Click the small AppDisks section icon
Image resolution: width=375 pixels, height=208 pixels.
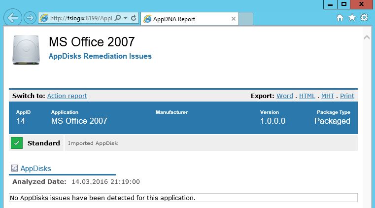(x=14, y=169)
